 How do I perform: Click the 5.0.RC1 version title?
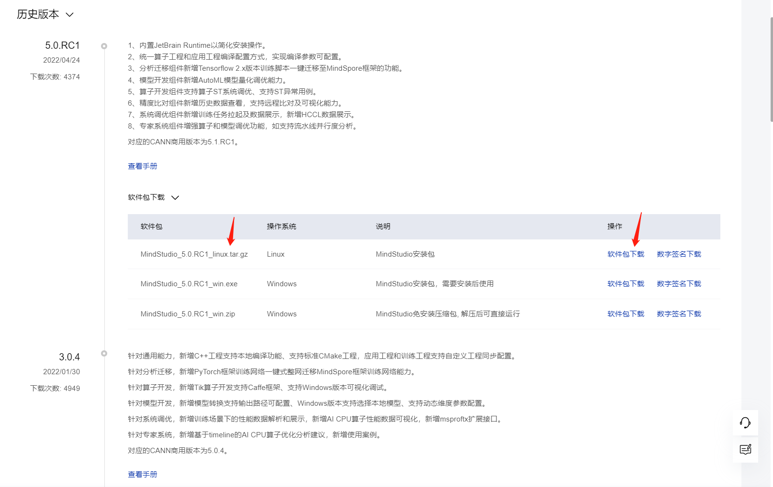[62, 45]
